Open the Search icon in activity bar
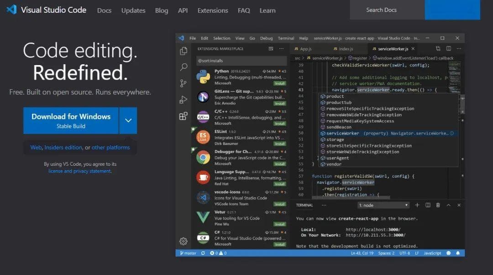This screenshot has width=493, height=275. [184, 67]
